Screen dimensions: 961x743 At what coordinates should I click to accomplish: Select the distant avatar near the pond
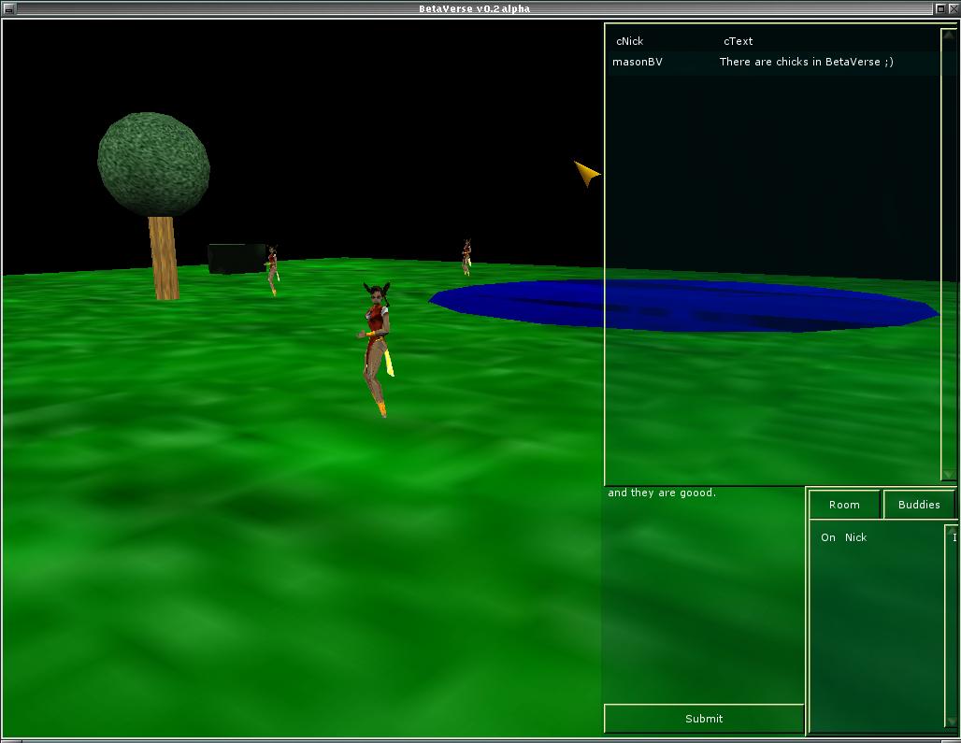coord(466,257)
